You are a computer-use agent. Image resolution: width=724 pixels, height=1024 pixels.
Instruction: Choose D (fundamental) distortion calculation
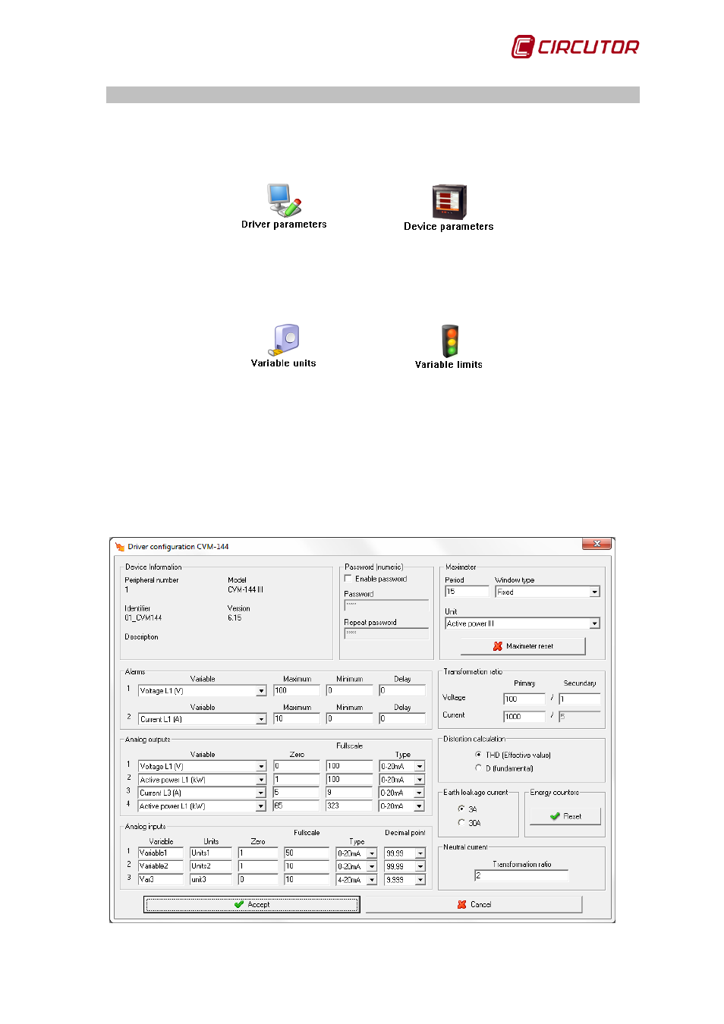pos(478,768)
